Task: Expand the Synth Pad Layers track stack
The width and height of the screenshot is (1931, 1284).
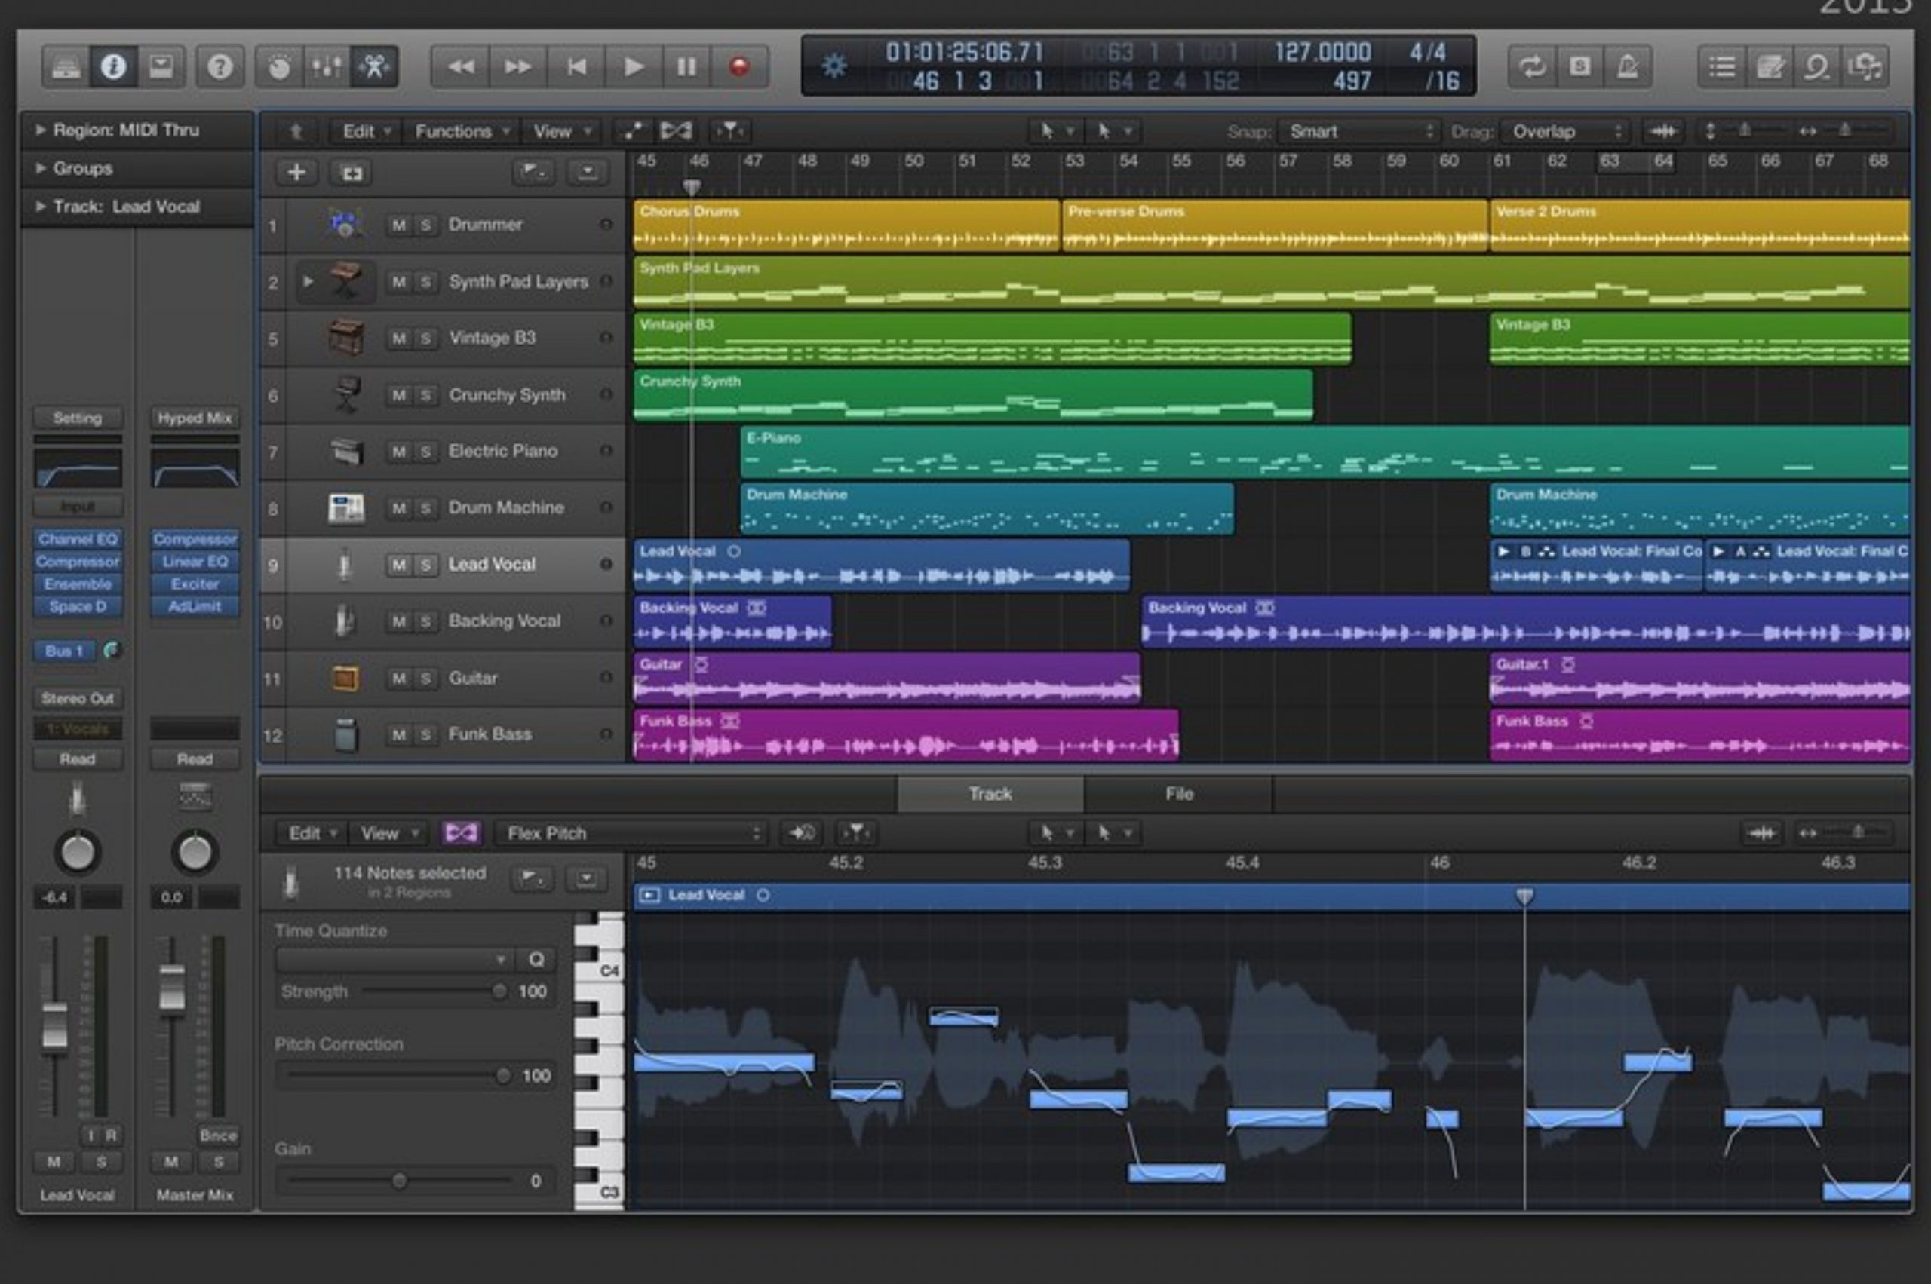Action: point(308,282)
